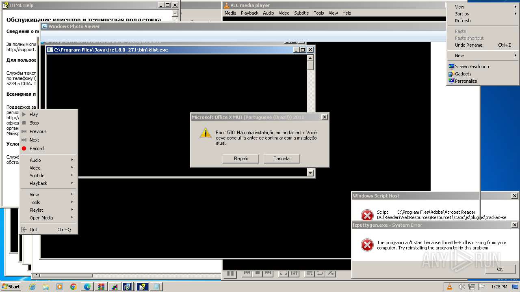Close the Windows Script Host dialog
Viewport: 520px width, 292px height.
514,196
